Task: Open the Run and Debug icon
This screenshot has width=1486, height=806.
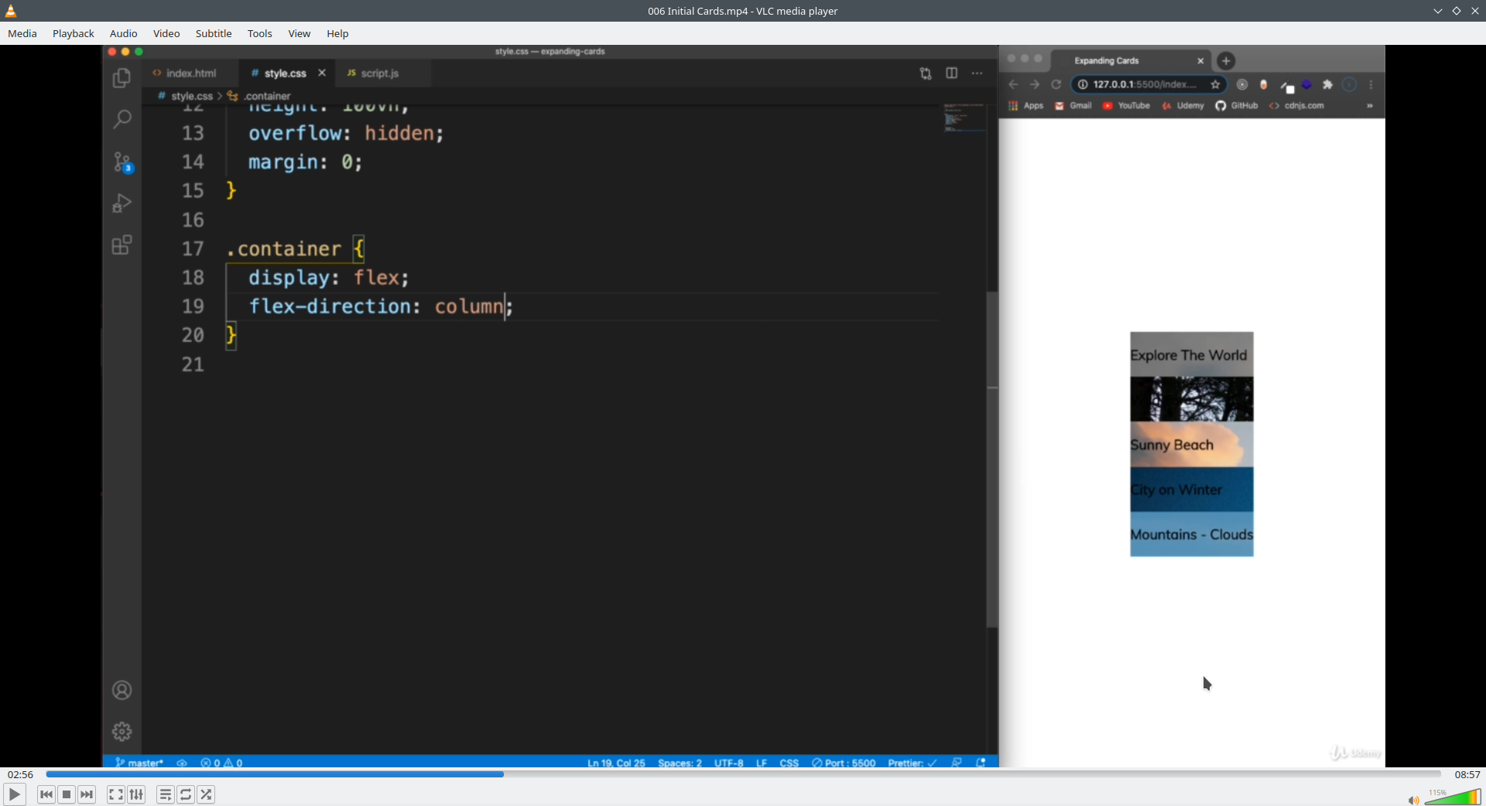Action: click(x=122, y=203)
